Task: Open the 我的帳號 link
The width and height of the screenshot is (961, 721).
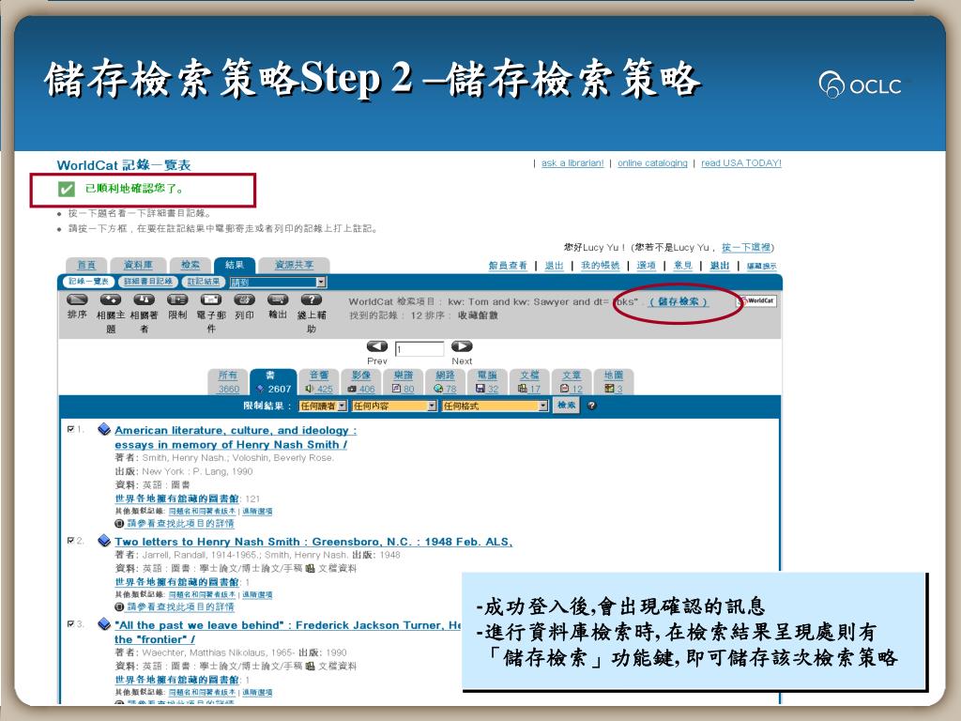Action: 600,266
